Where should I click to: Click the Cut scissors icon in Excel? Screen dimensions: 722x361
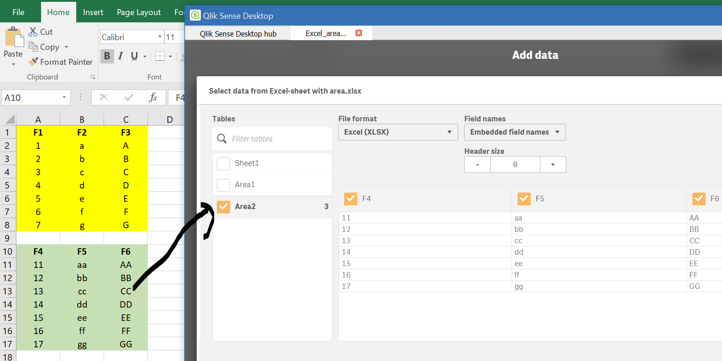click(x=33, y=31)
